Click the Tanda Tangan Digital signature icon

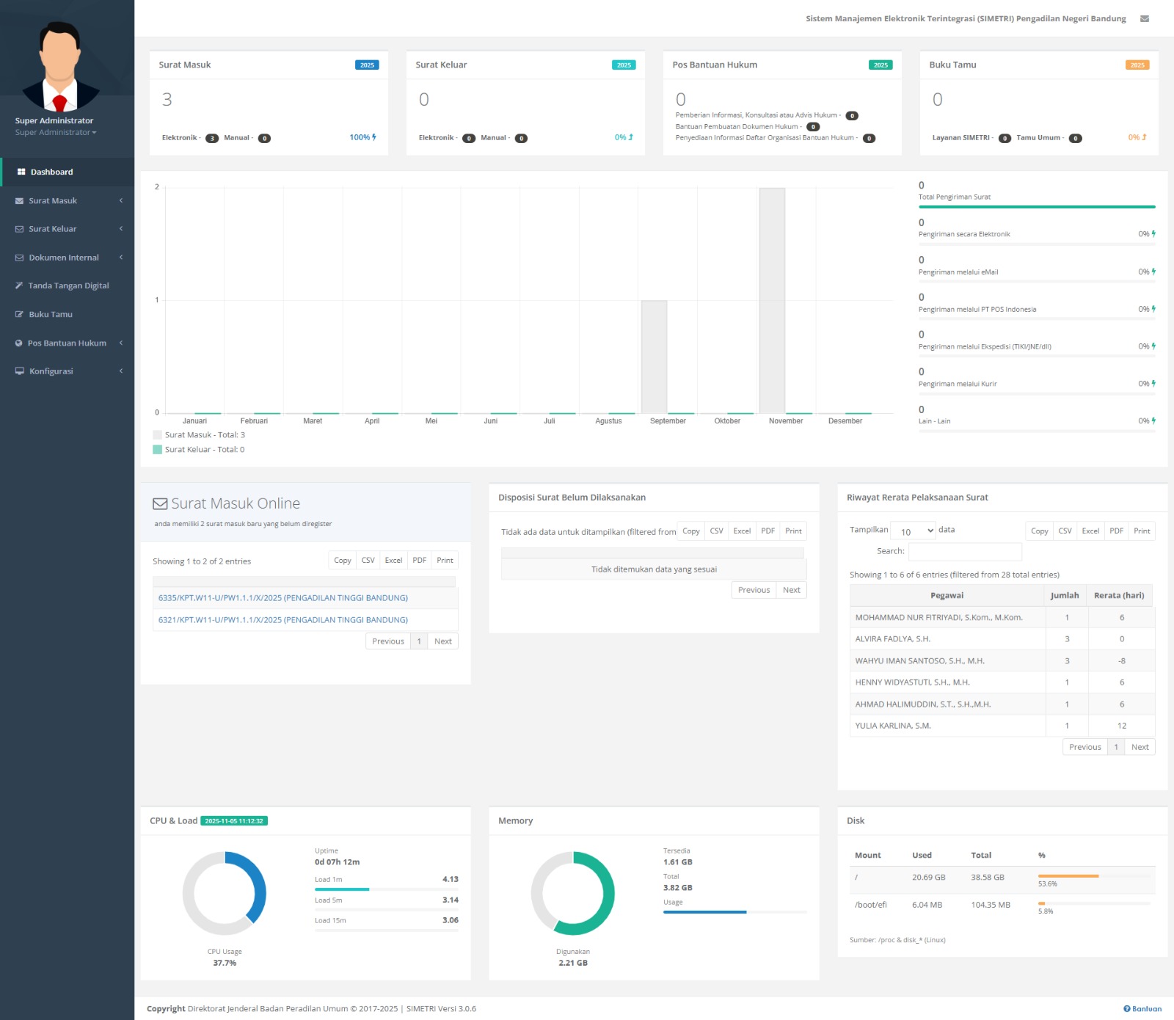click(x=19, y=285)
